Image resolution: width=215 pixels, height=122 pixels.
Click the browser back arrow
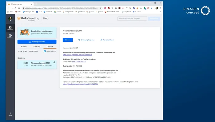[8, 8]
